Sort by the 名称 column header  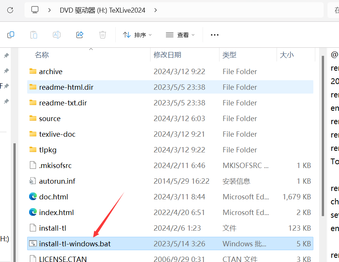[42, 55]
